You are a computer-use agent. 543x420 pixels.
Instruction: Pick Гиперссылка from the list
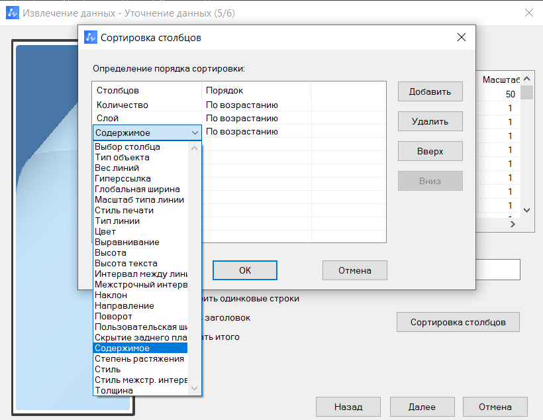click(x=123, y=179)
